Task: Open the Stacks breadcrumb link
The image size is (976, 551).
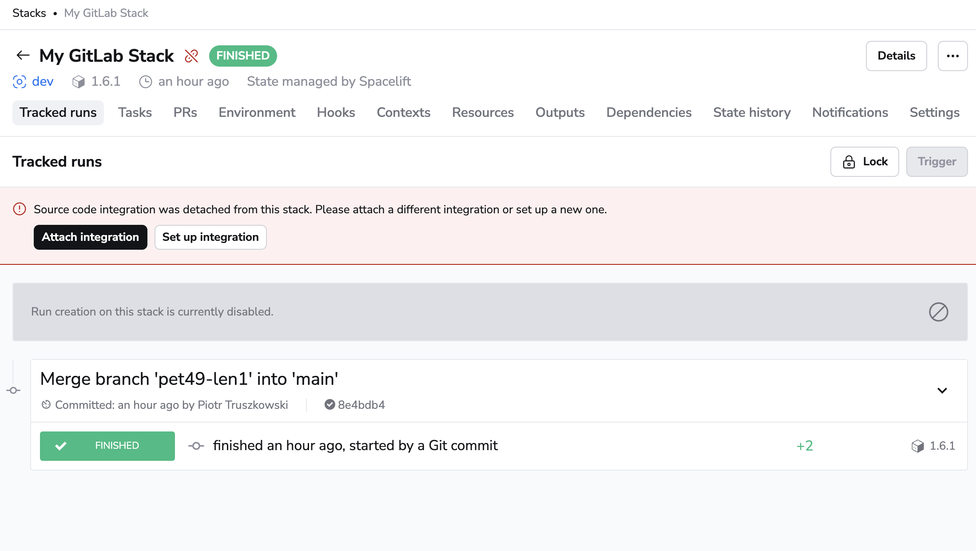Action: click(29, 13)
